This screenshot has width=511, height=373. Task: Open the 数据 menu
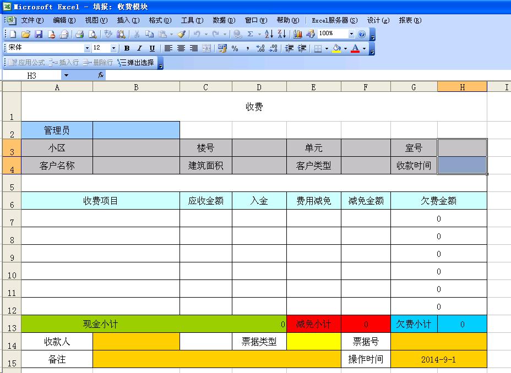point(224,20)
